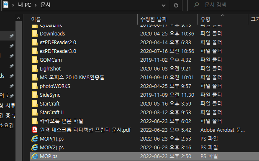Image resolution: width=259 pixels, height=161 pixels.
Task: Select the ezPDFReader3.0 folder name
Action: coord(58,51)
